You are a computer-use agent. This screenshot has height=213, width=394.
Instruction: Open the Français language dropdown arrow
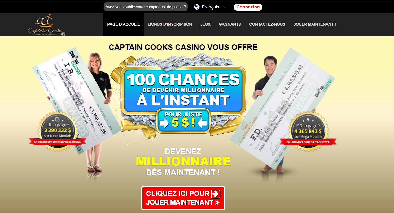[x=224, y=7]
